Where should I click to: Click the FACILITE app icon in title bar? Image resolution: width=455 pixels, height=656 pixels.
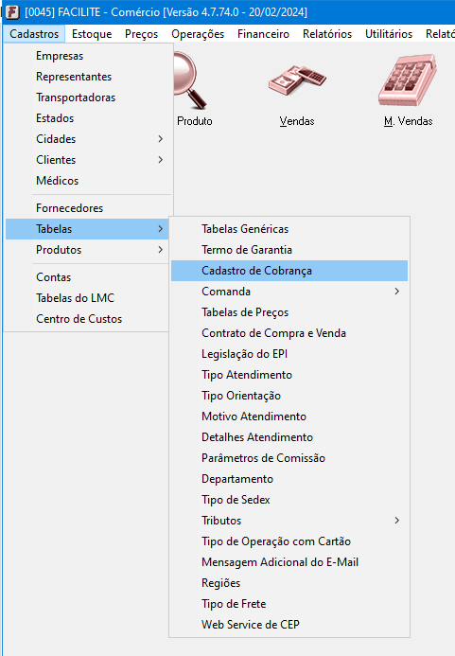tap(12, 12)
